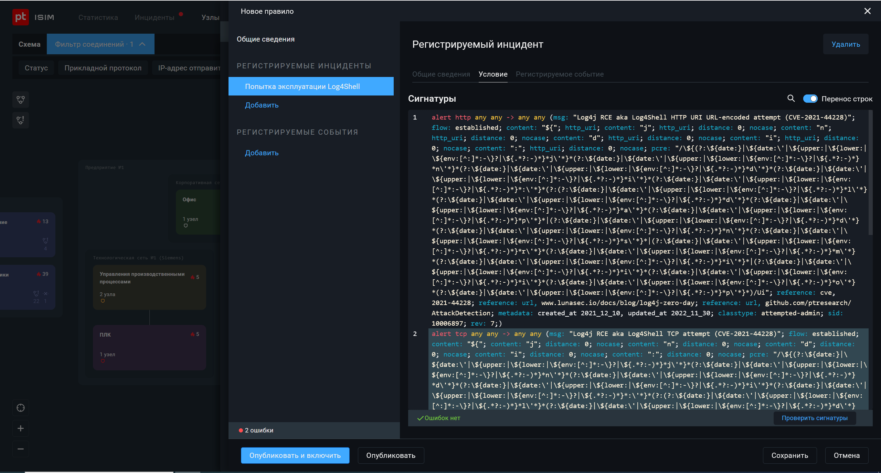The height and width of the screenshot is (473, 881).
Task: Zoom in with the plus icon
Action: (21, 428)
